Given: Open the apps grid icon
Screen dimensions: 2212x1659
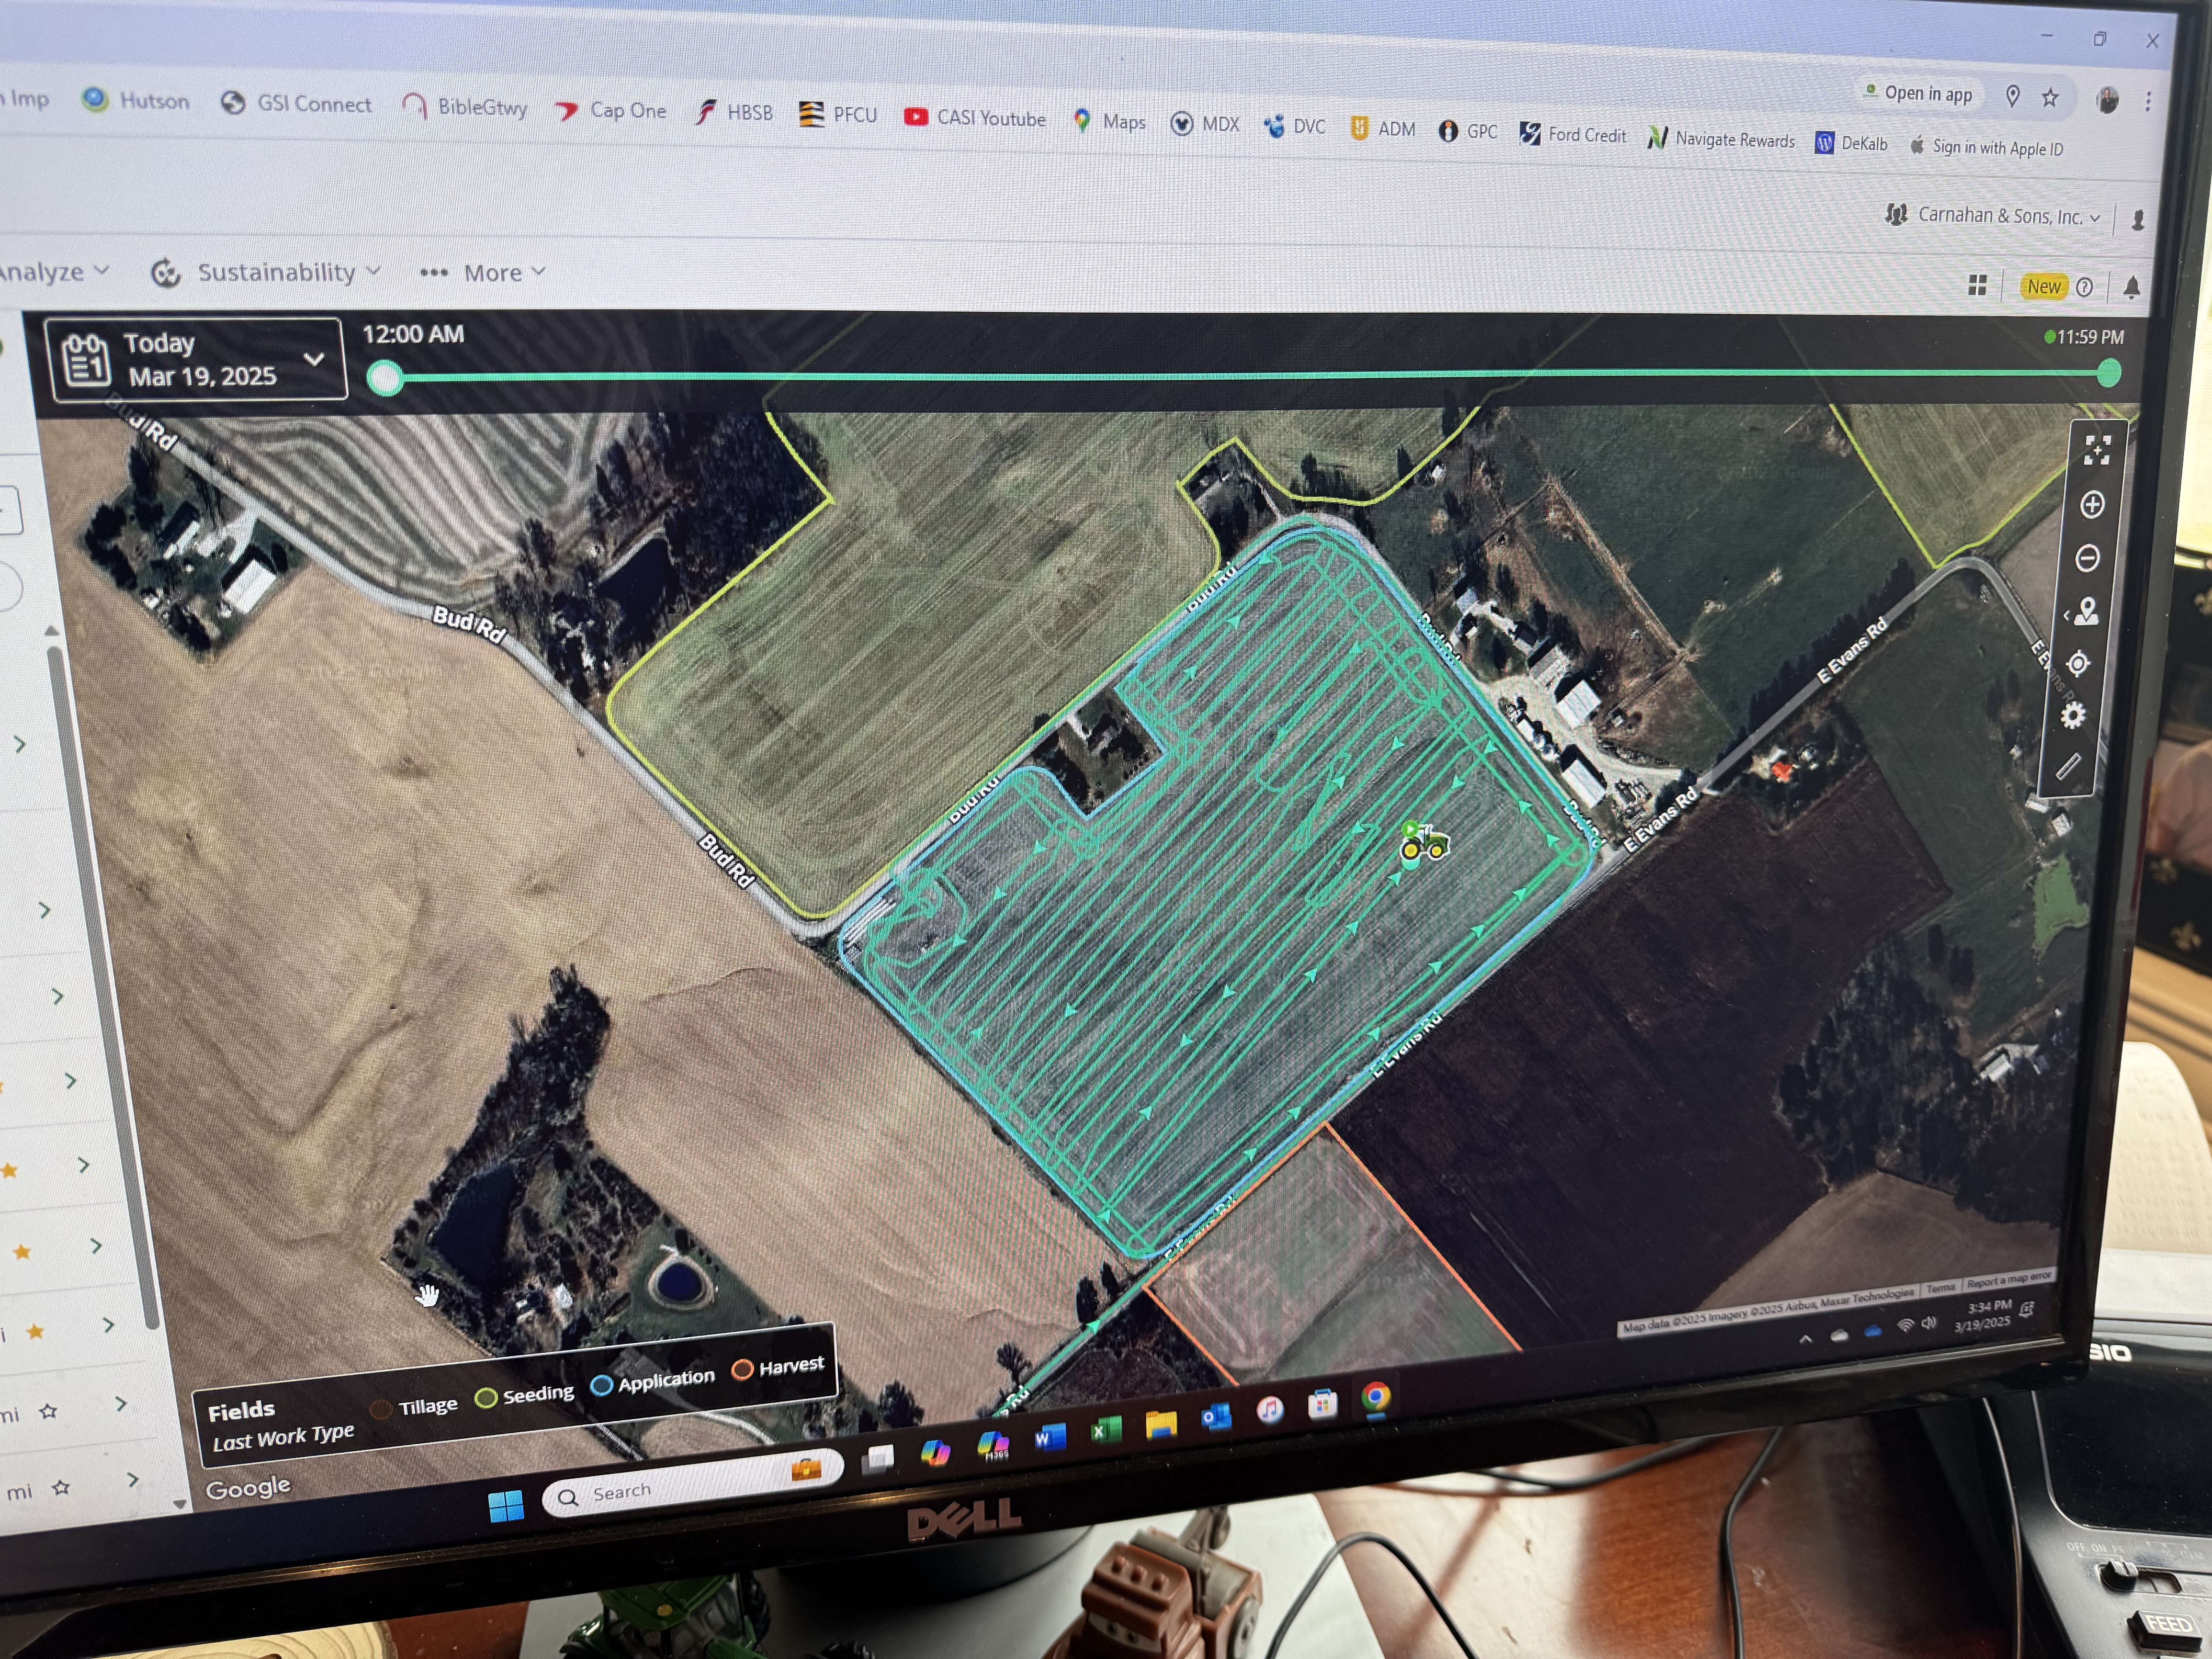Looking at the screenshot, I should coord(1977,286).
